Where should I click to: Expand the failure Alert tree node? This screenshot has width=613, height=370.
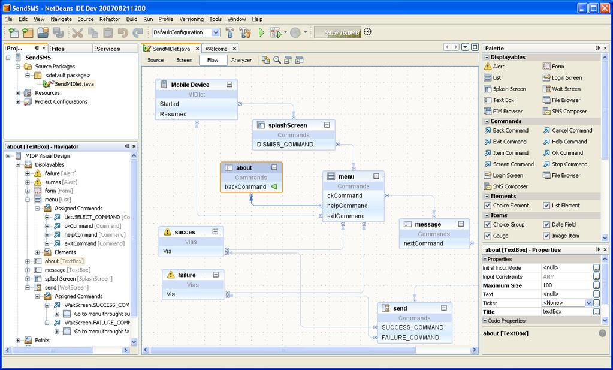28,173
